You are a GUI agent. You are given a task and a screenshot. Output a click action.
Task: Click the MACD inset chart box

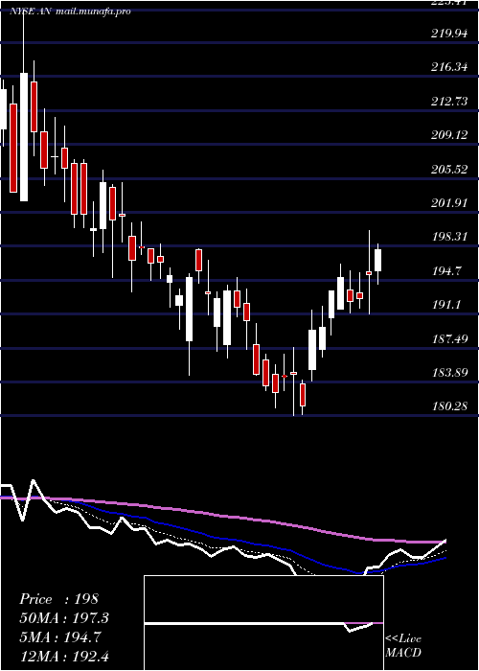263,623
